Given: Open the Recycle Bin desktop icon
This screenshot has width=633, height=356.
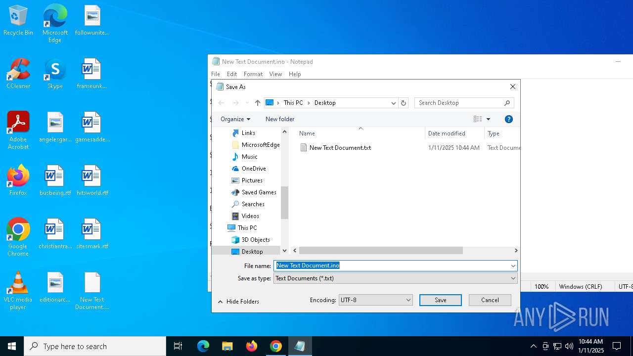Looking at the screenshot, I should [18, 21].
